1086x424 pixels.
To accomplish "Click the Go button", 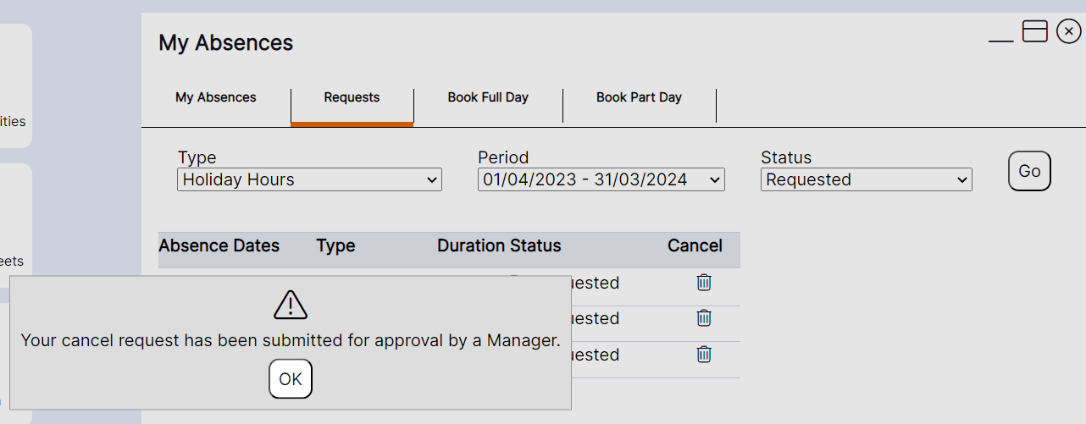I will pyautogui.click(x=1029, y=171).
